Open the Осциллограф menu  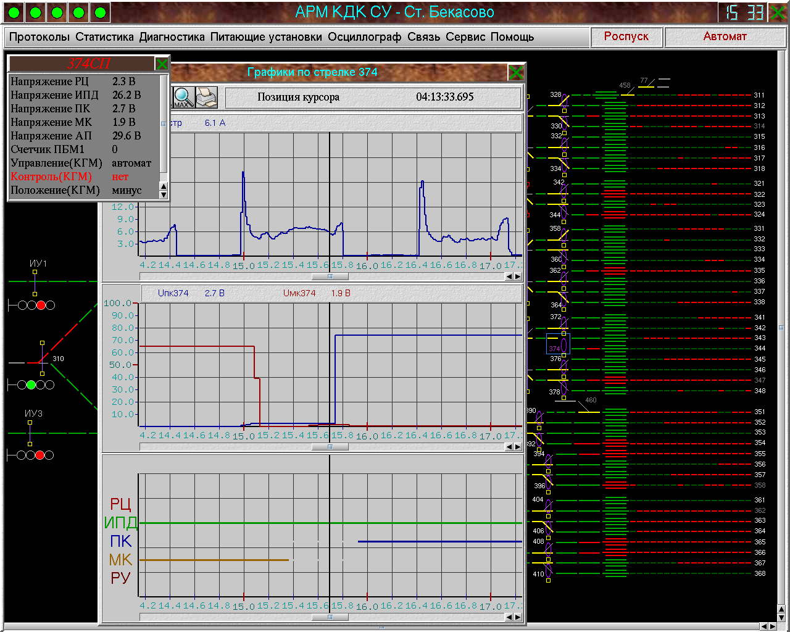click(364, 37)
